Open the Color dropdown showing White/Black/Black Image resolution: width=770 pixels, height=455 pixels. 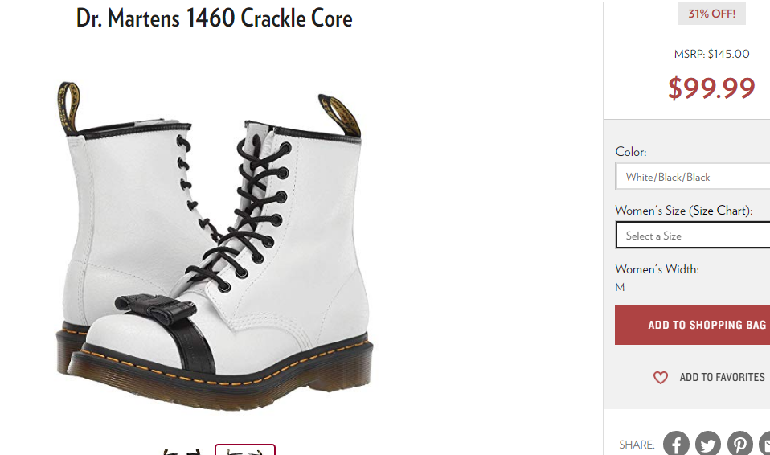pos(692,176)
